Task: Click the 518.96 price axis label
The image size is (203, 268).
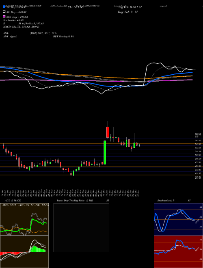Action: pyautogui.click(x=199, y=151)
